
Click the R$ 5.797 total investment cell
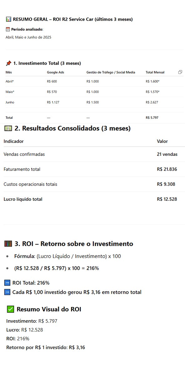point(152,118)
